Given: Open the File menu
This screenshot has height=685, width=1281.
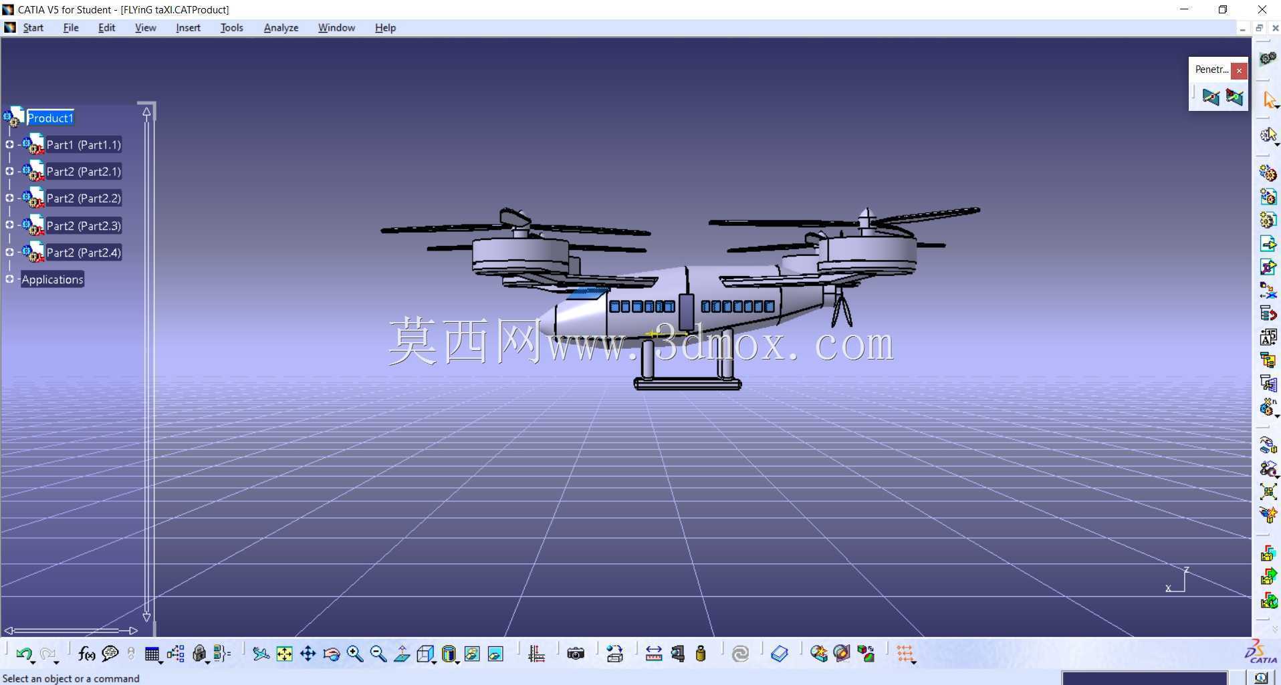Looking at the screenshot, I should (71, 27).
